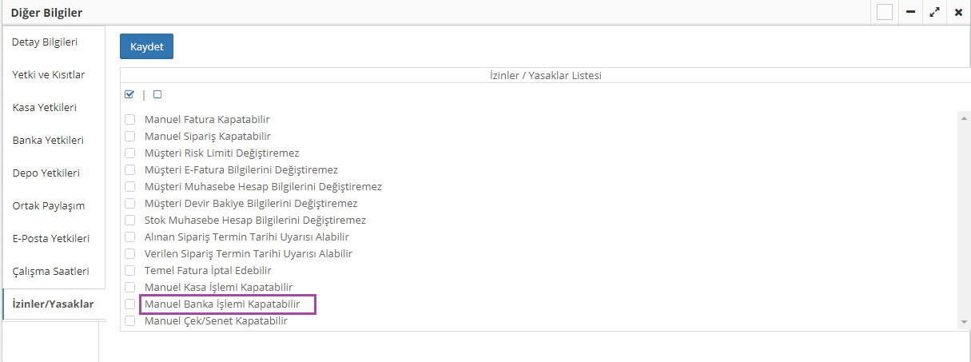Click the scrollbar down arrow
Viewport: 971px width, 362px height.
point(964,321)
